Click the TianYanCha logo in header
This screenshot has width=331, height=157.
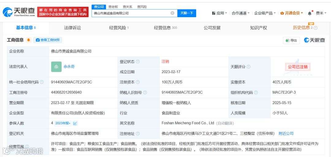pyautogui.click(x=19, y=12)
